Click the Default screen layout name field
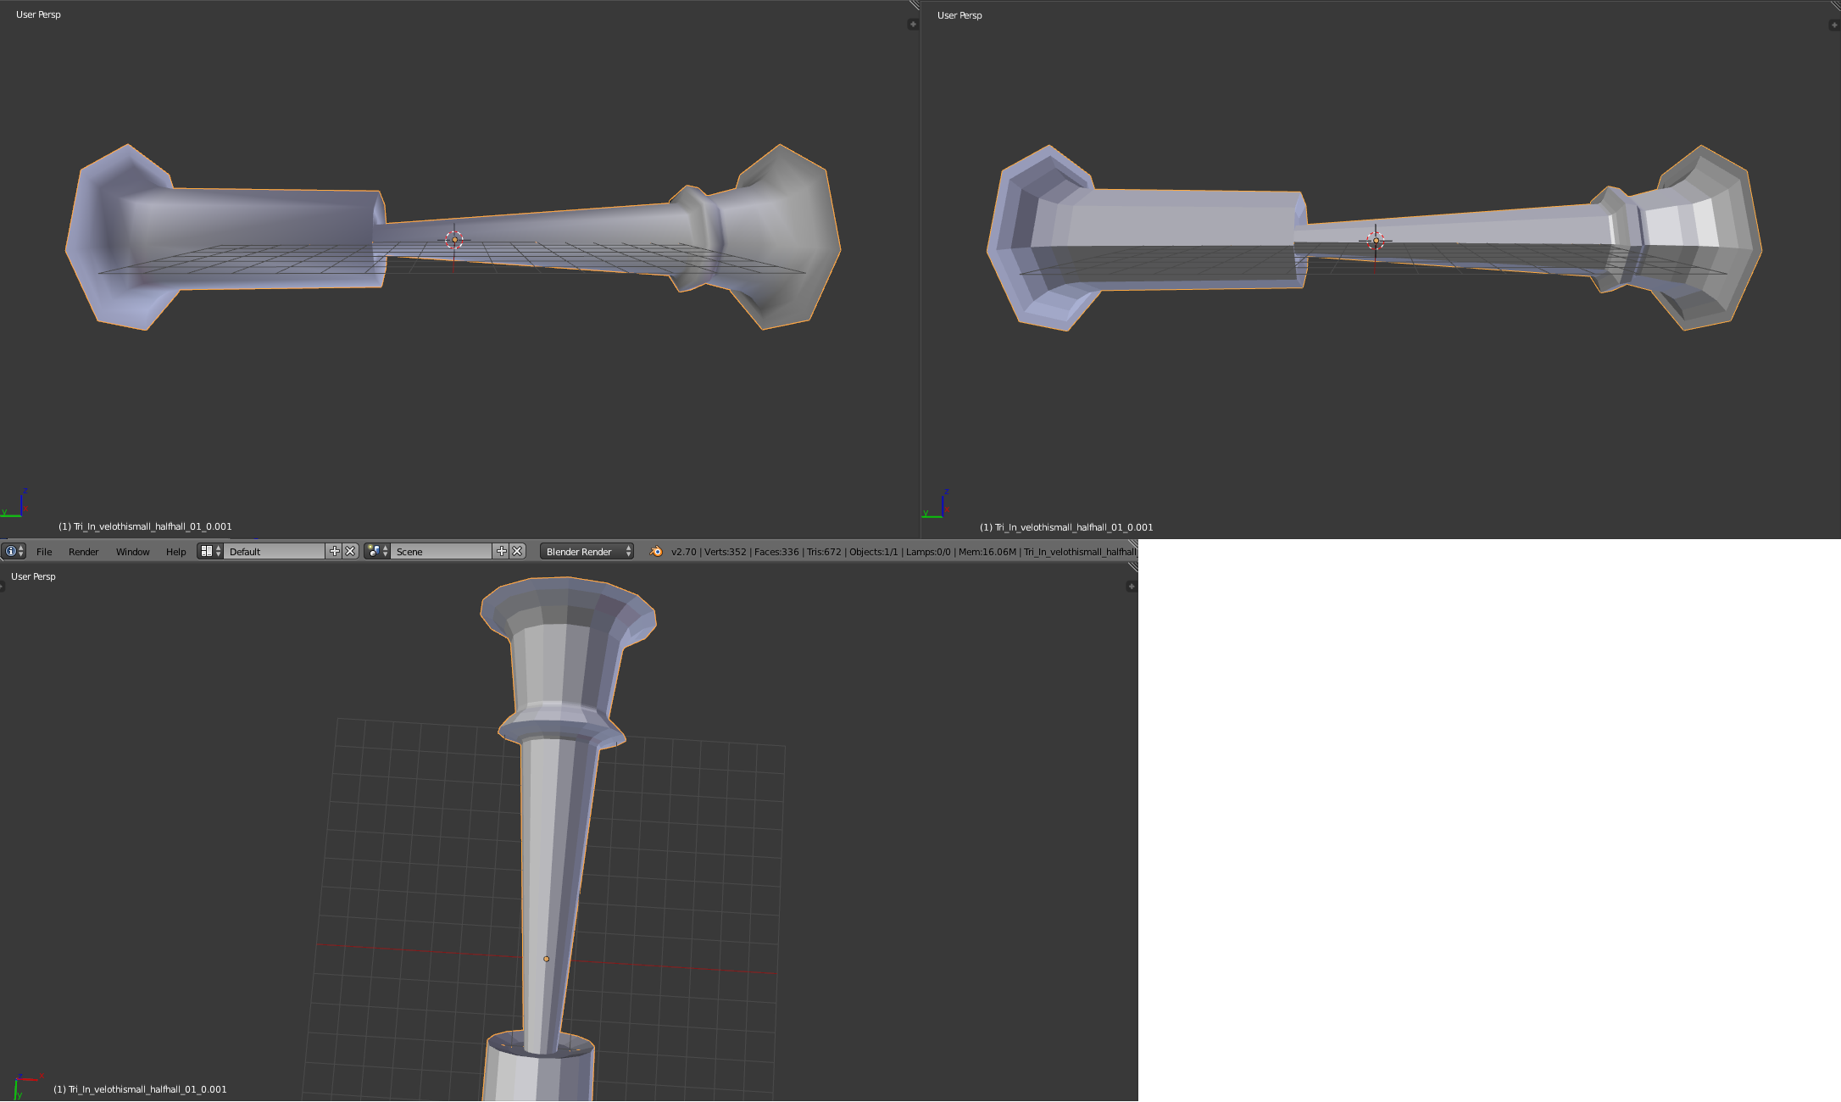This screenshot has height=1102, width=1841. point(275,551)
